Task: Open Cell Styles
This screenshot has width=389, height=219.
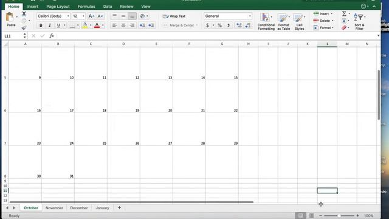Action: pyautogui.click(x=299, y=22)
